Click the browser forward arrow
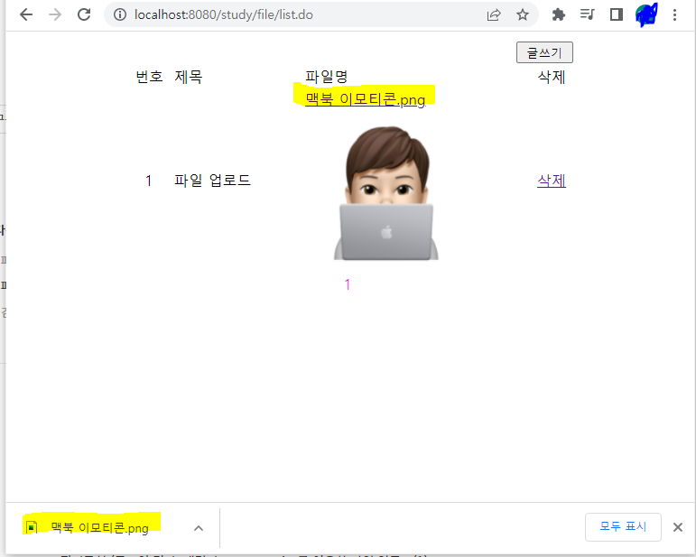The height and width of the screenshot is (557, 696). (x=55, y=14)
